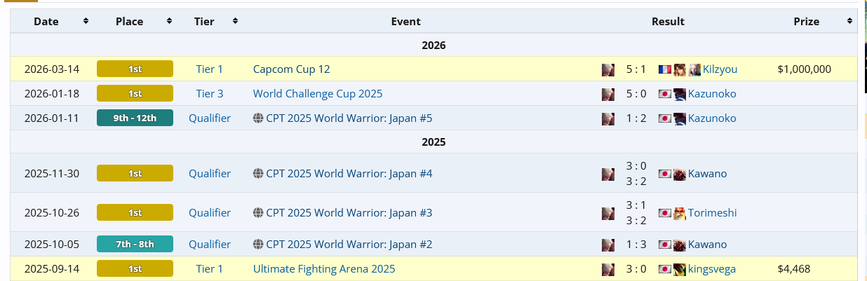Open the Kilzyou player link
867x281 pixels.
pyautogui.click(x=720, y=69)
